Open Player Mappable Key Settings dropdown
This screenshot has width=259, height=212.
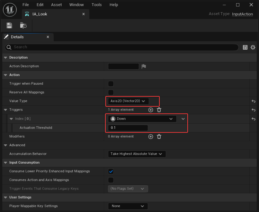click(x=128, y=206)
